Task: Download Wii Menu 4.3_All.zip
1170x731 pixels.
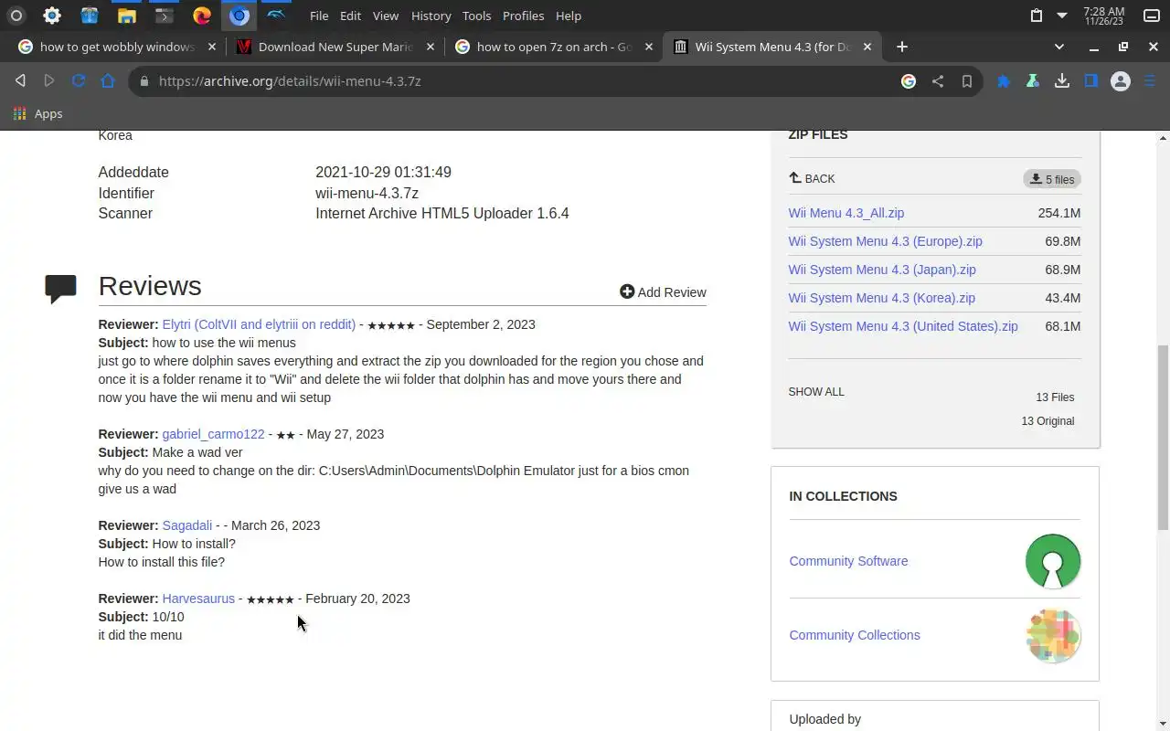Action: click(x=846, y=213)
